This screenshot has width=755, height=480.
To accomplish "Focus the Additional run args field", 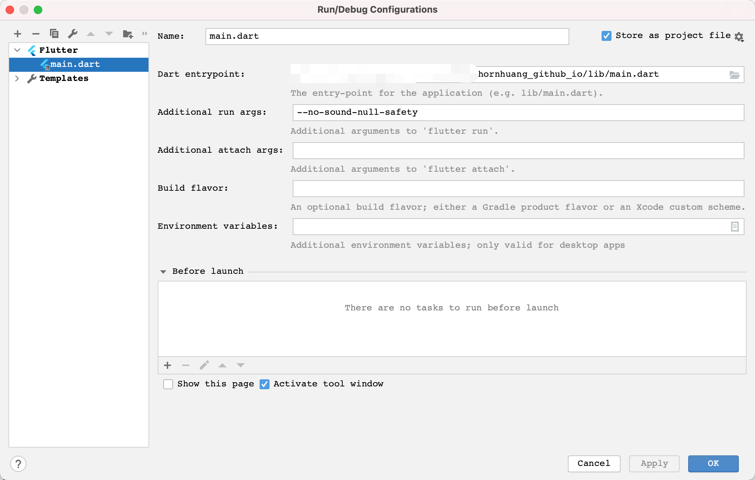I will click(x=518, y=112).
